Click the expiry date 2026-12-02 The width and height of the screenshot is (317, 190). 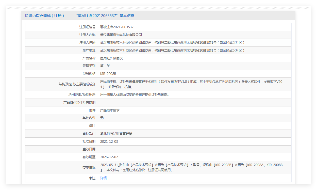coord(109,157)
